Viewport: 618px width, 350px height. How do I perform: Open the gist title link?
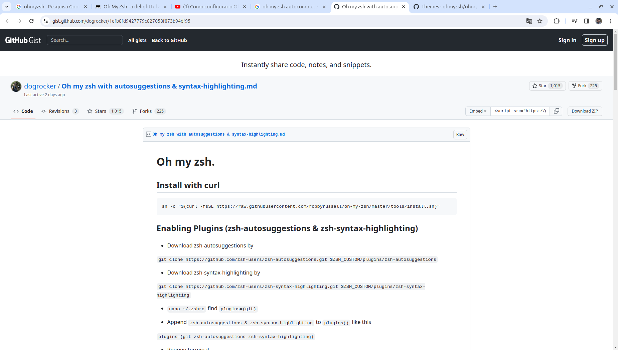(159, 86)
